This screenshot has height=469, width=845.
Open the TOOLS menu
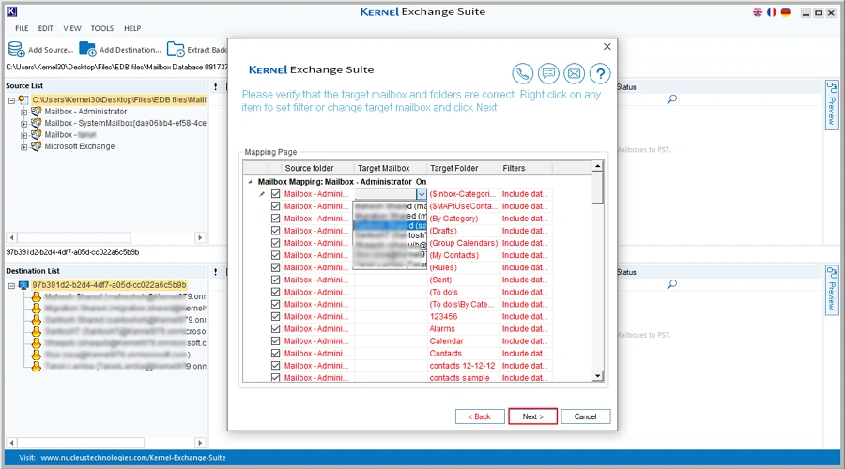click(101, 29)
